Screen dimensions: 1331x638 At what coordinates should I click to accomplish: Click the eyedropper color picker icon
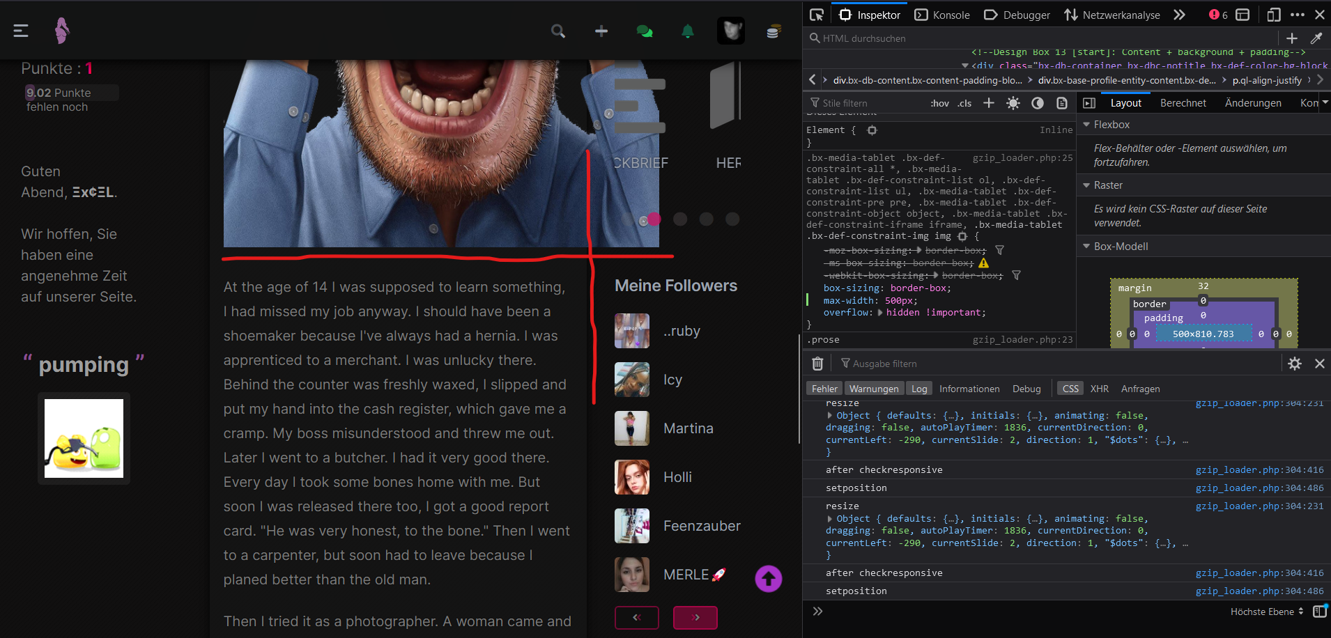click(1316, 38)
